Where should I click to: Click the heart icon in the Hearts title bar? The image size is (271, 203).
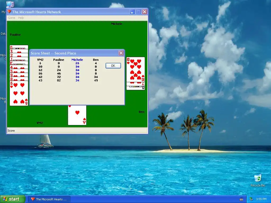[x=9, y=12]
